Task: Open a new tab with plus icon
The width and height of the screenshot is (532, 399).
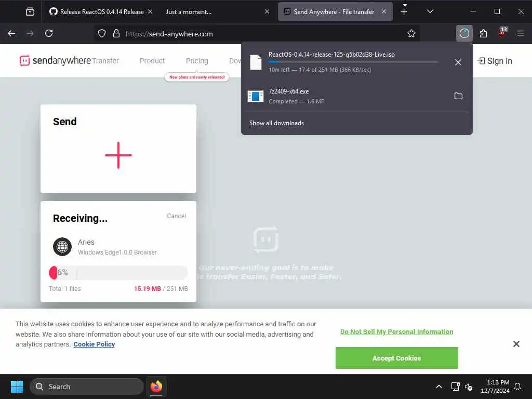Action: coord(404,12)
